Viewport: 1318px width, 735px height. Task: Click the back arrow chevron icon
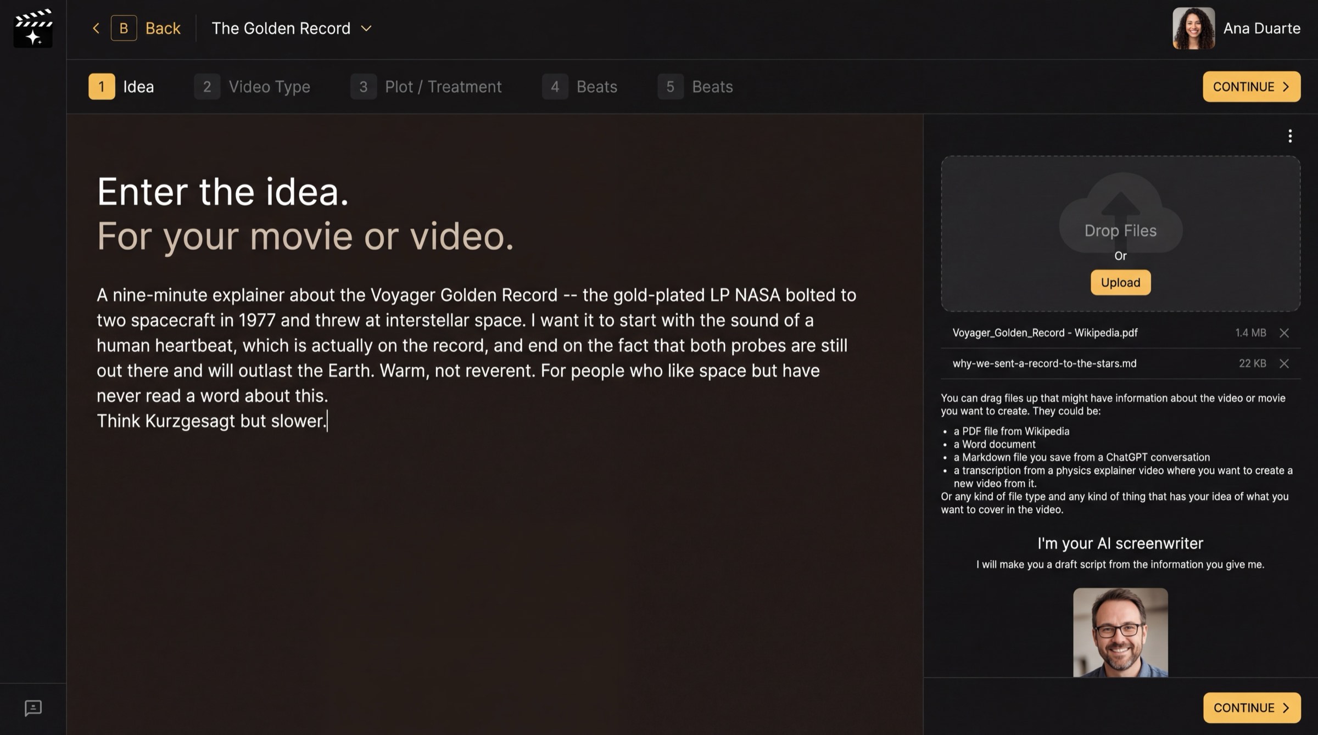click(96, 28)
